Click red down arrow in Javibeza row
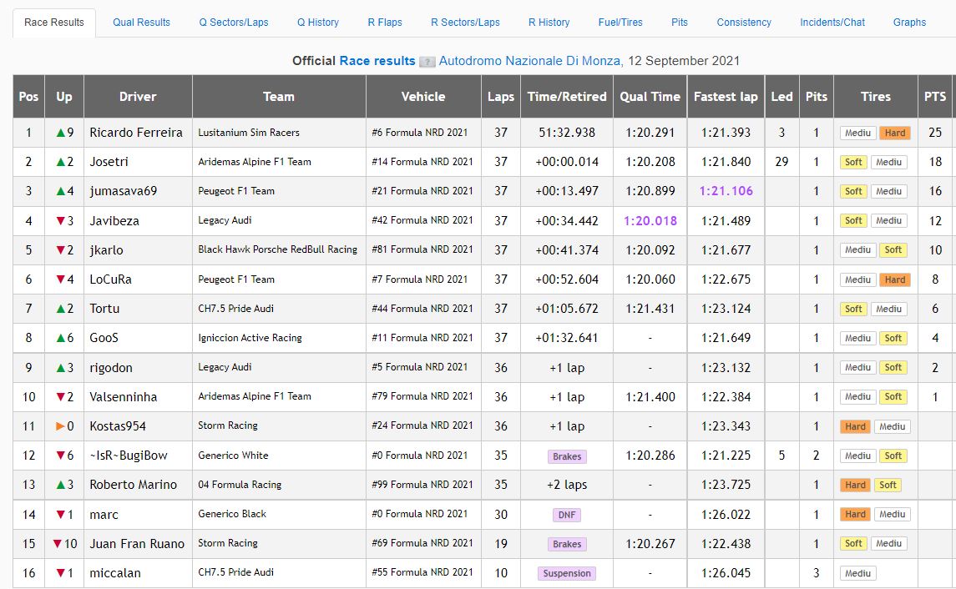Image resolution: width=956 pixels, height=589 pixels. [60, 221]
